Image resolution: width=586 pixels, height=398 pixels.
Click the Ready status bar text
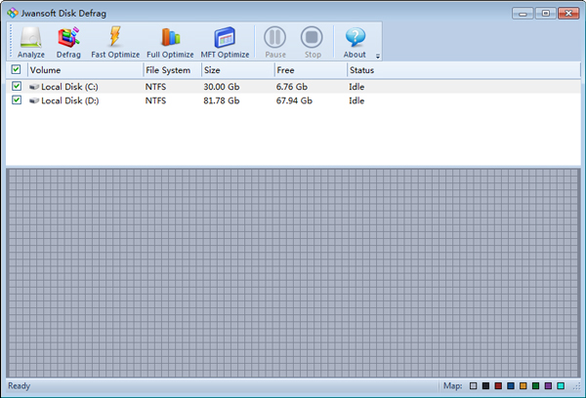(20, 385)
